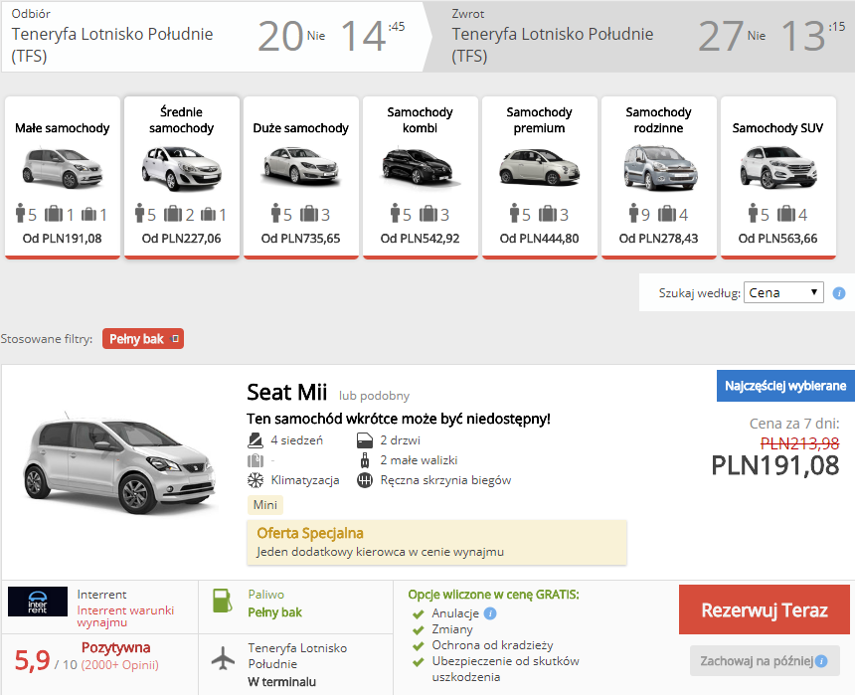
Task: Select the Małe samochody category card
Action: 63,177
